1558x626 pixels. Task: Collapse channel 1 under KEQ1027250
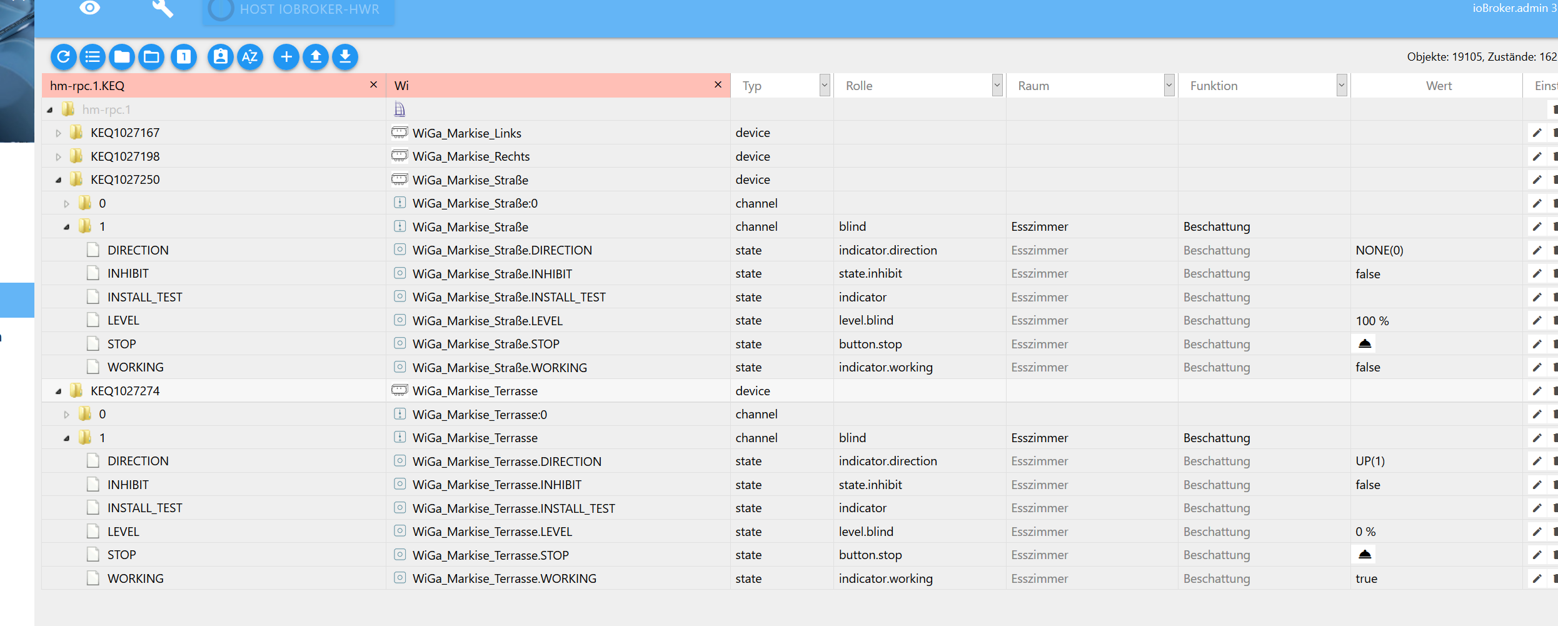[x=67, y=227]
